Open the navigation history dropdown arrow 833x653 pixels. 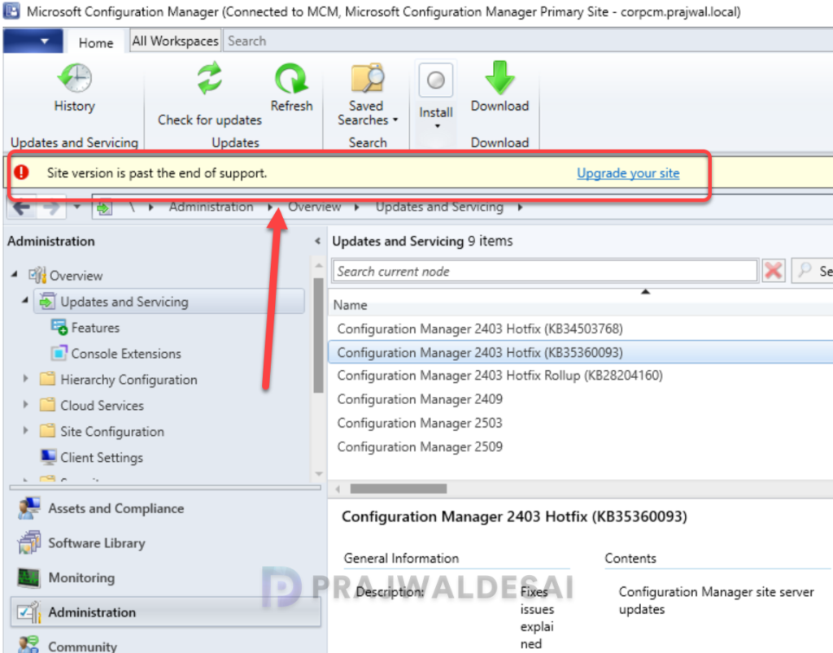(x=76, y=207)
